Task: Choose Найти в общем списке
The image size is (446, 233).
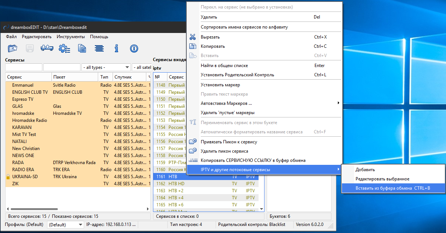Action: (264, 66)
